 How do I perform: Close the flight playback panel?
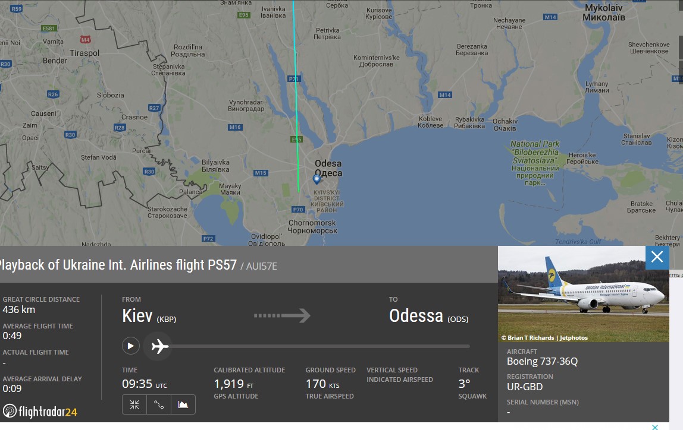click(657, 257)
